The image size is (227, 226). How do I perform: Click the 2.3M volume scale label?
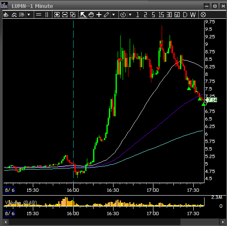(x=217, y=197)
